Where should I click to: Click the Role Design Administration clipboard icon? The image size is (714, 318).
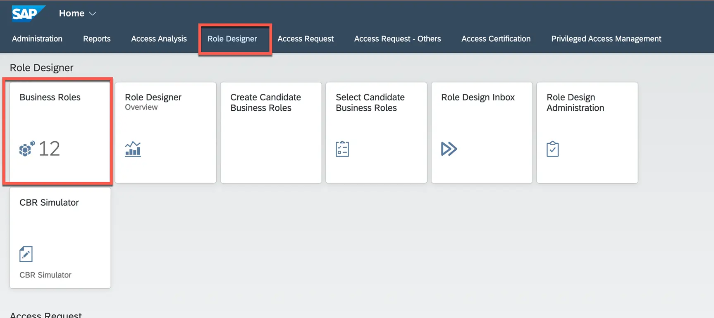[552, 149]
